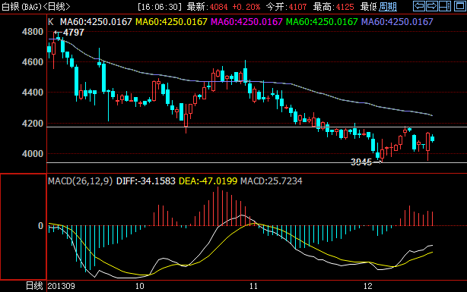Click the K label before the MA values

[51, 22]
